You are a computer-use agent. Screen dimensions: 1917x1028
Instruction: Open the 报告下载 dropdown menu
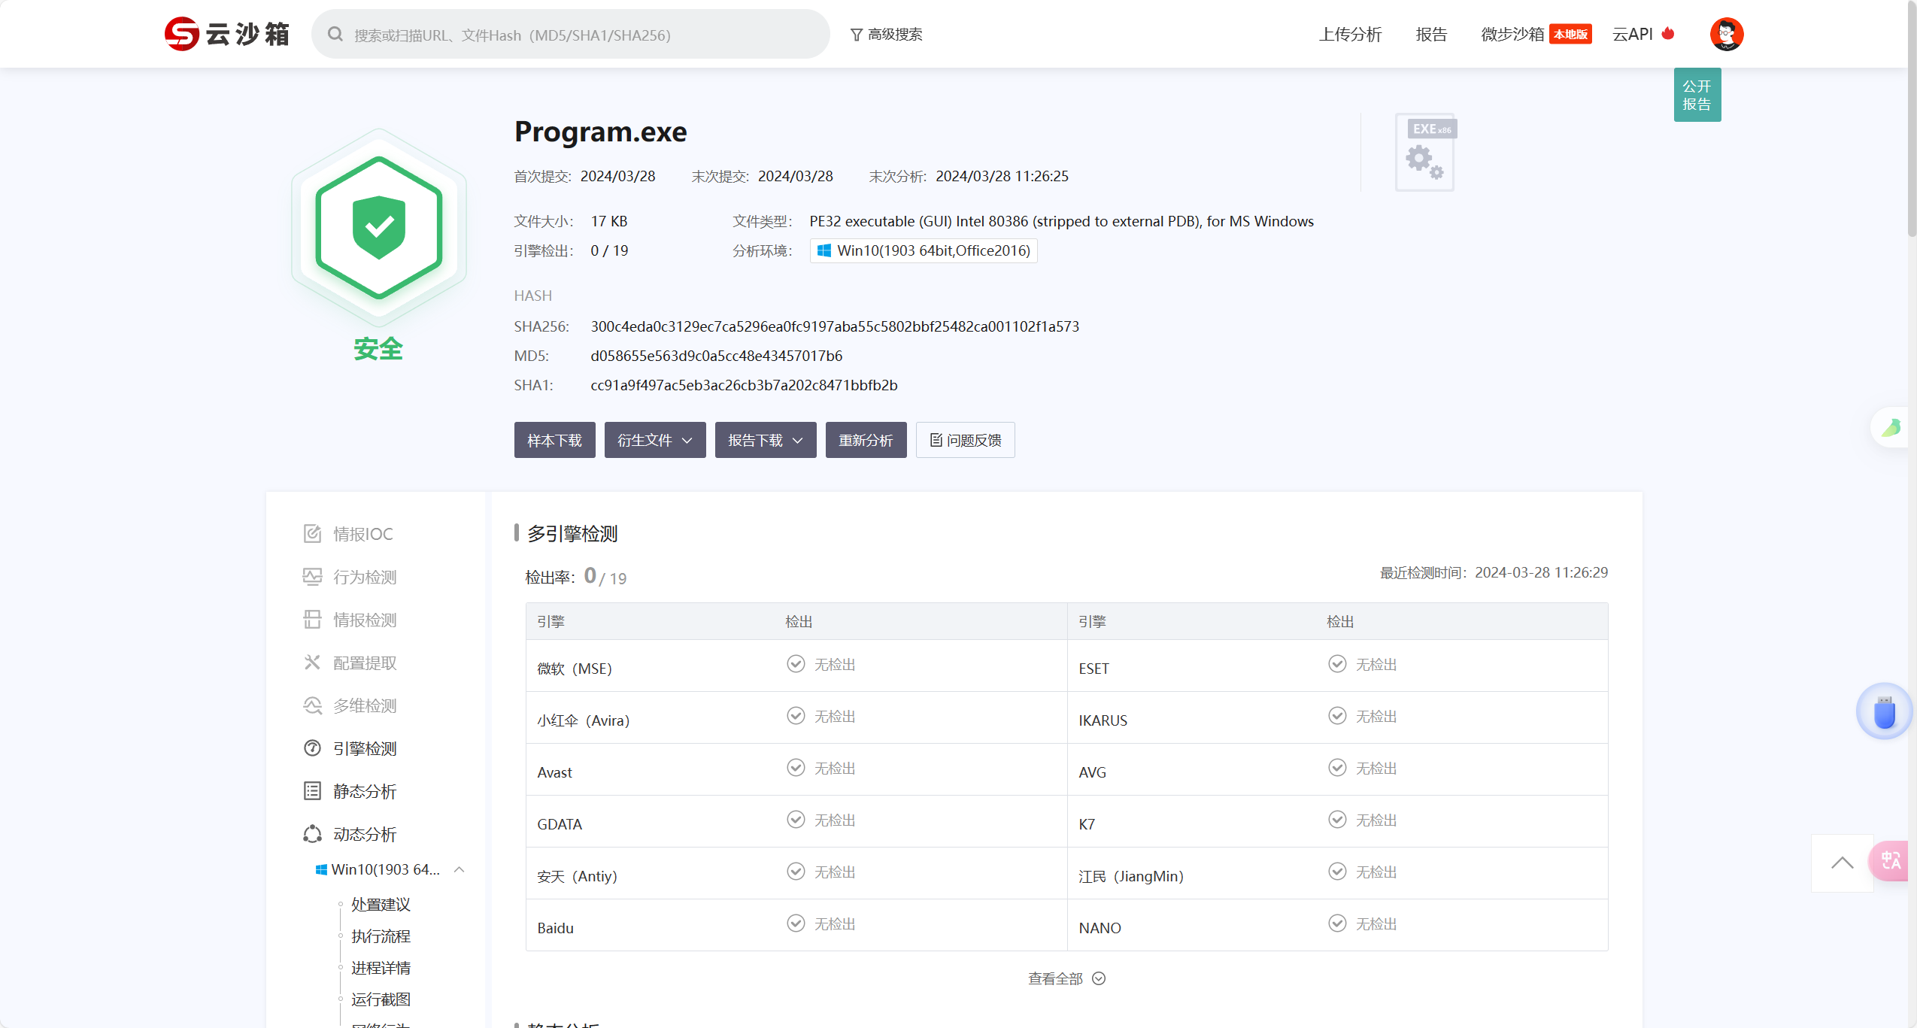point(765,440)
